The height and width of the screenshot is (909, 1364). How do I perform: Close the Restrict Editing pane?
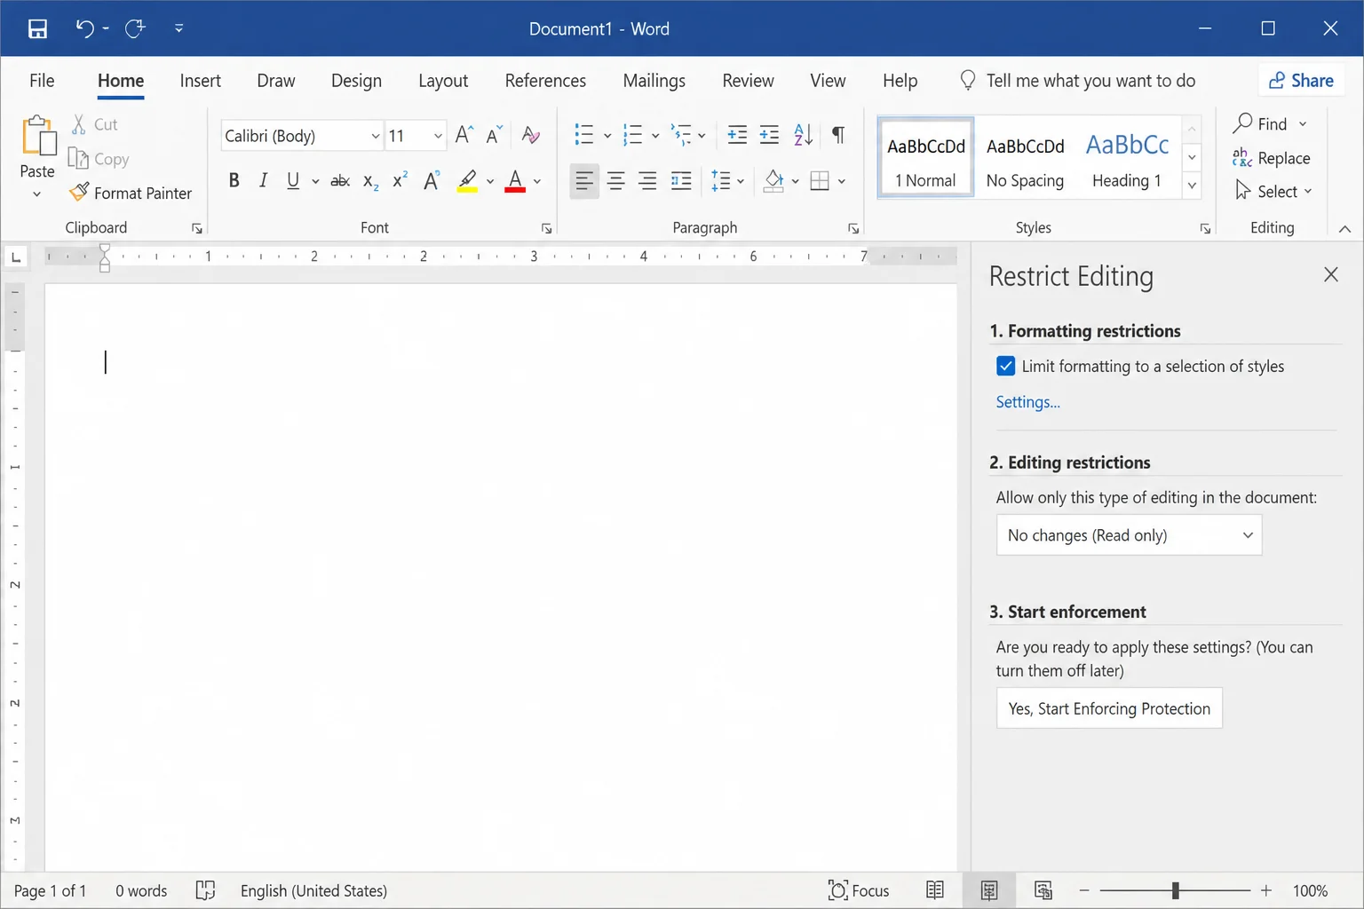[1330, 274]
